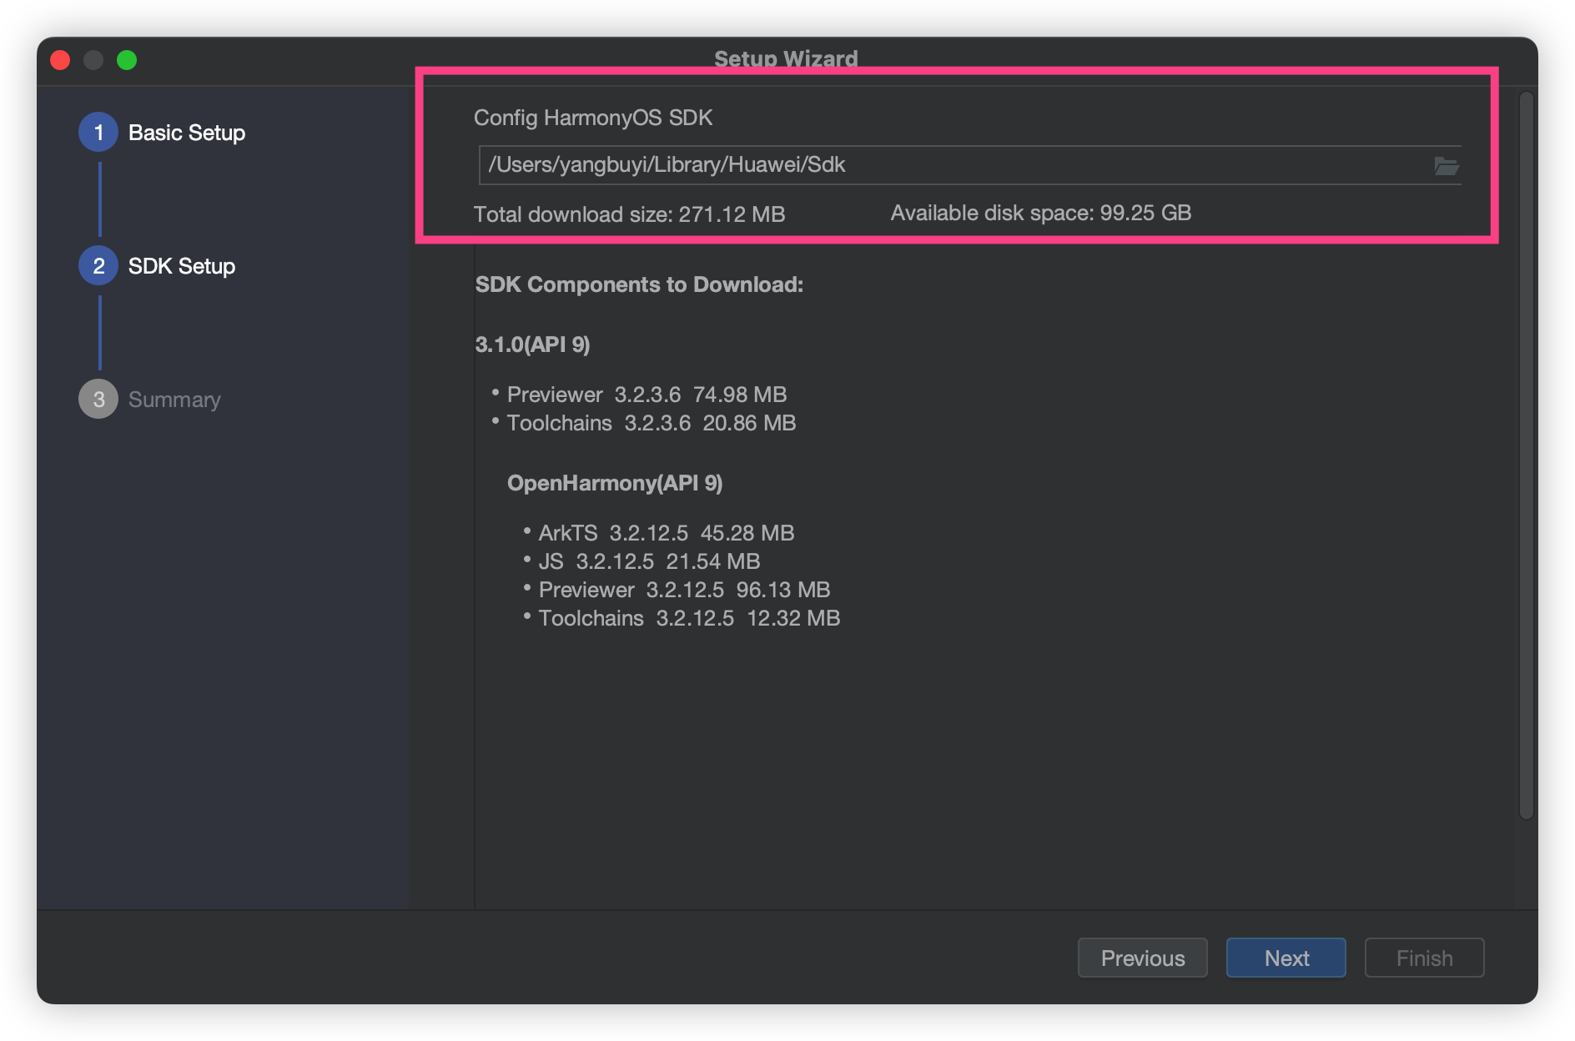Open the SDK Setup step label
Viewport: 1575px width, 1041px height.
tap(182, 266)
